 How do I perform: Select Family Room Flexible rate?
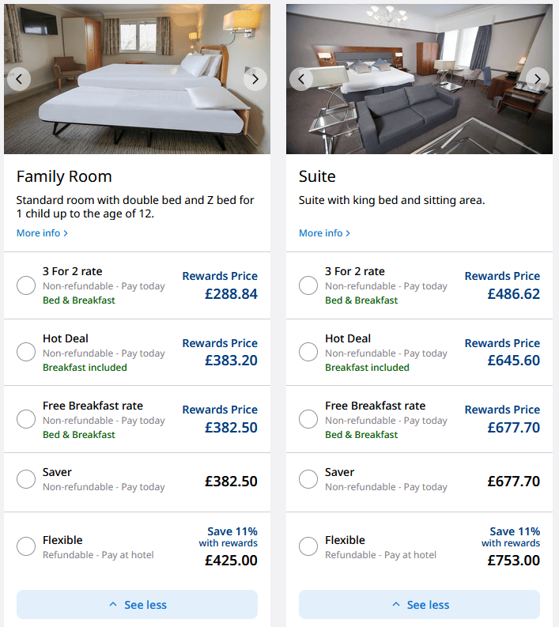(x=26, y=546)
